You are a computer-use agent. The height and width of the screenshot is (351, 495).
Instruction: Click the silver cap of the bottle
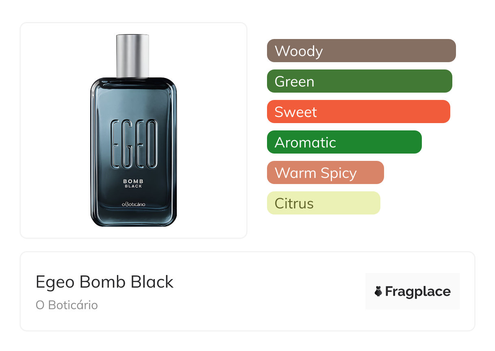click(133, 56)
